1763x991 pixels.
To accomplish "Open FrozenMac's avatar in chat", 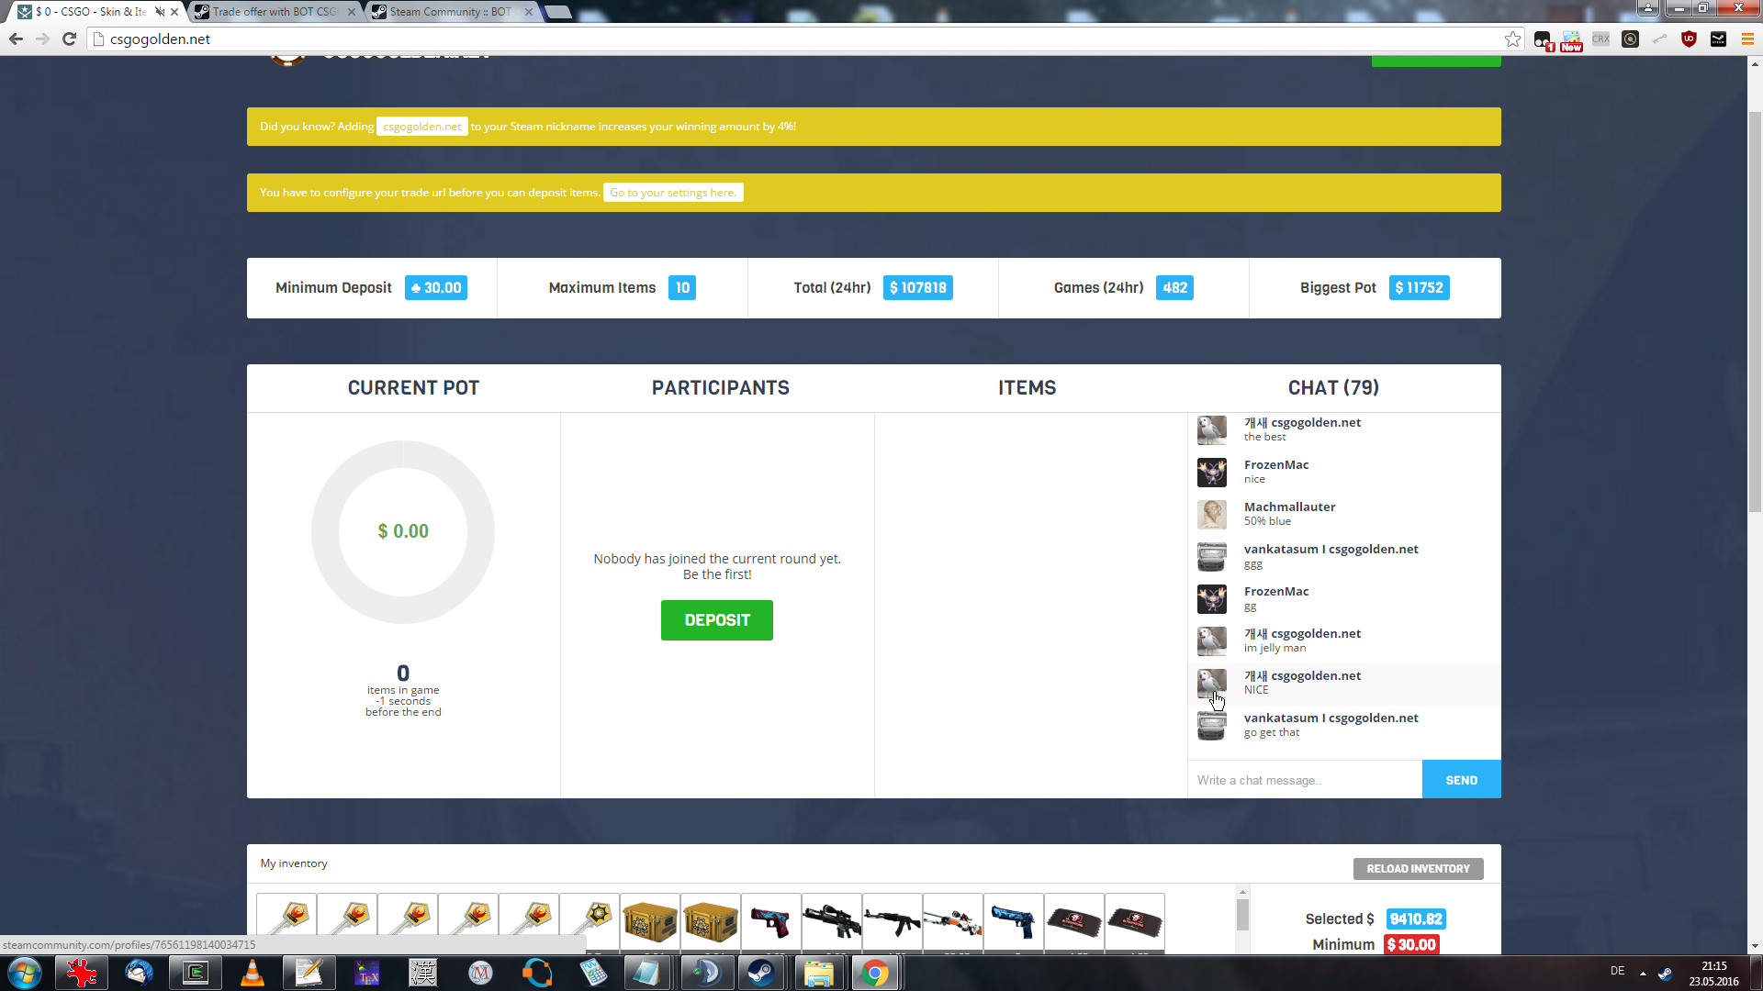I will click(x=1211, y=473).
